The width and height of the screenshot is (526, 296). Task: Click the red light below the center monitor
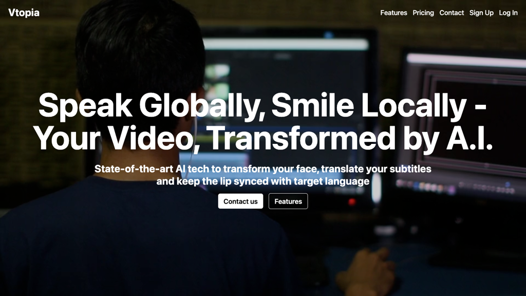pyautogui.click(x=352, y=202)
